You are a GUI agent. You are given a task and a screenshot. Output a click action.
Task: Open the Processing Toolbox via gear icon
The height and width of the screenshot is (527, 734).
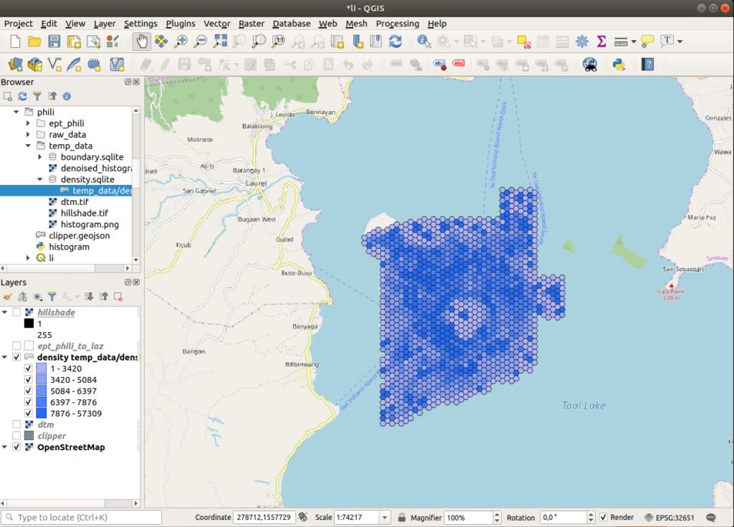pos(581,41)
